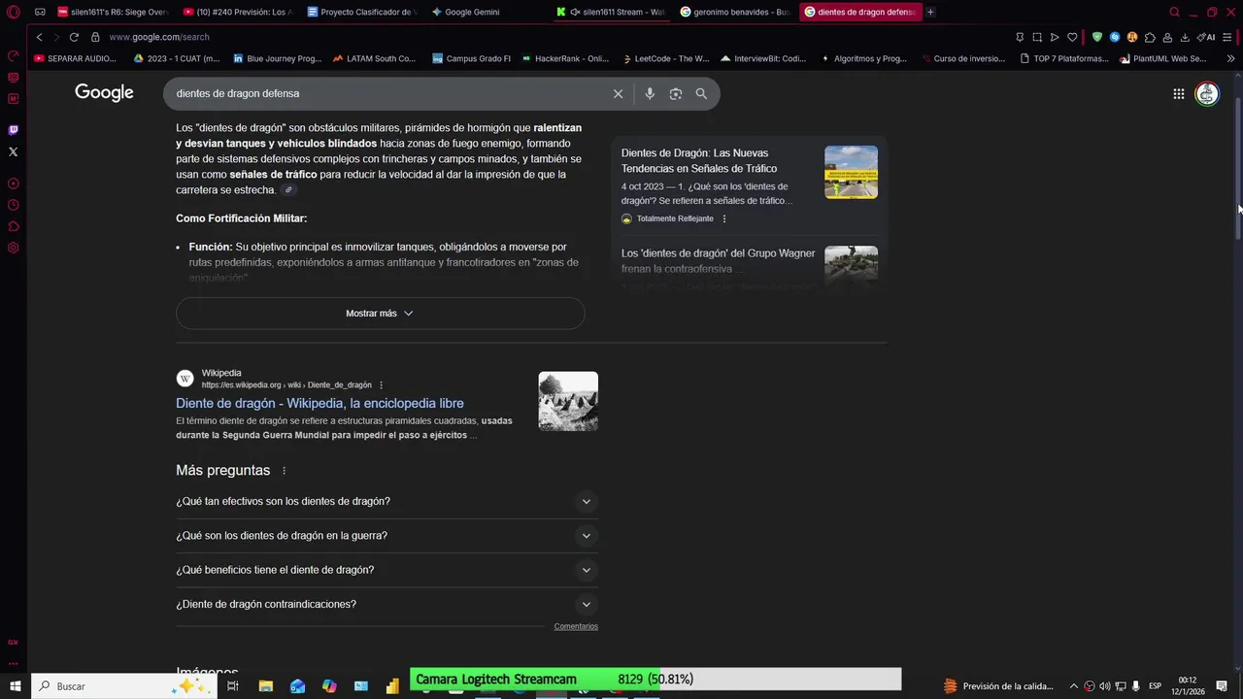
Task: Switch to silen1611's R6: Siege tab
Action: click(114, 13)
